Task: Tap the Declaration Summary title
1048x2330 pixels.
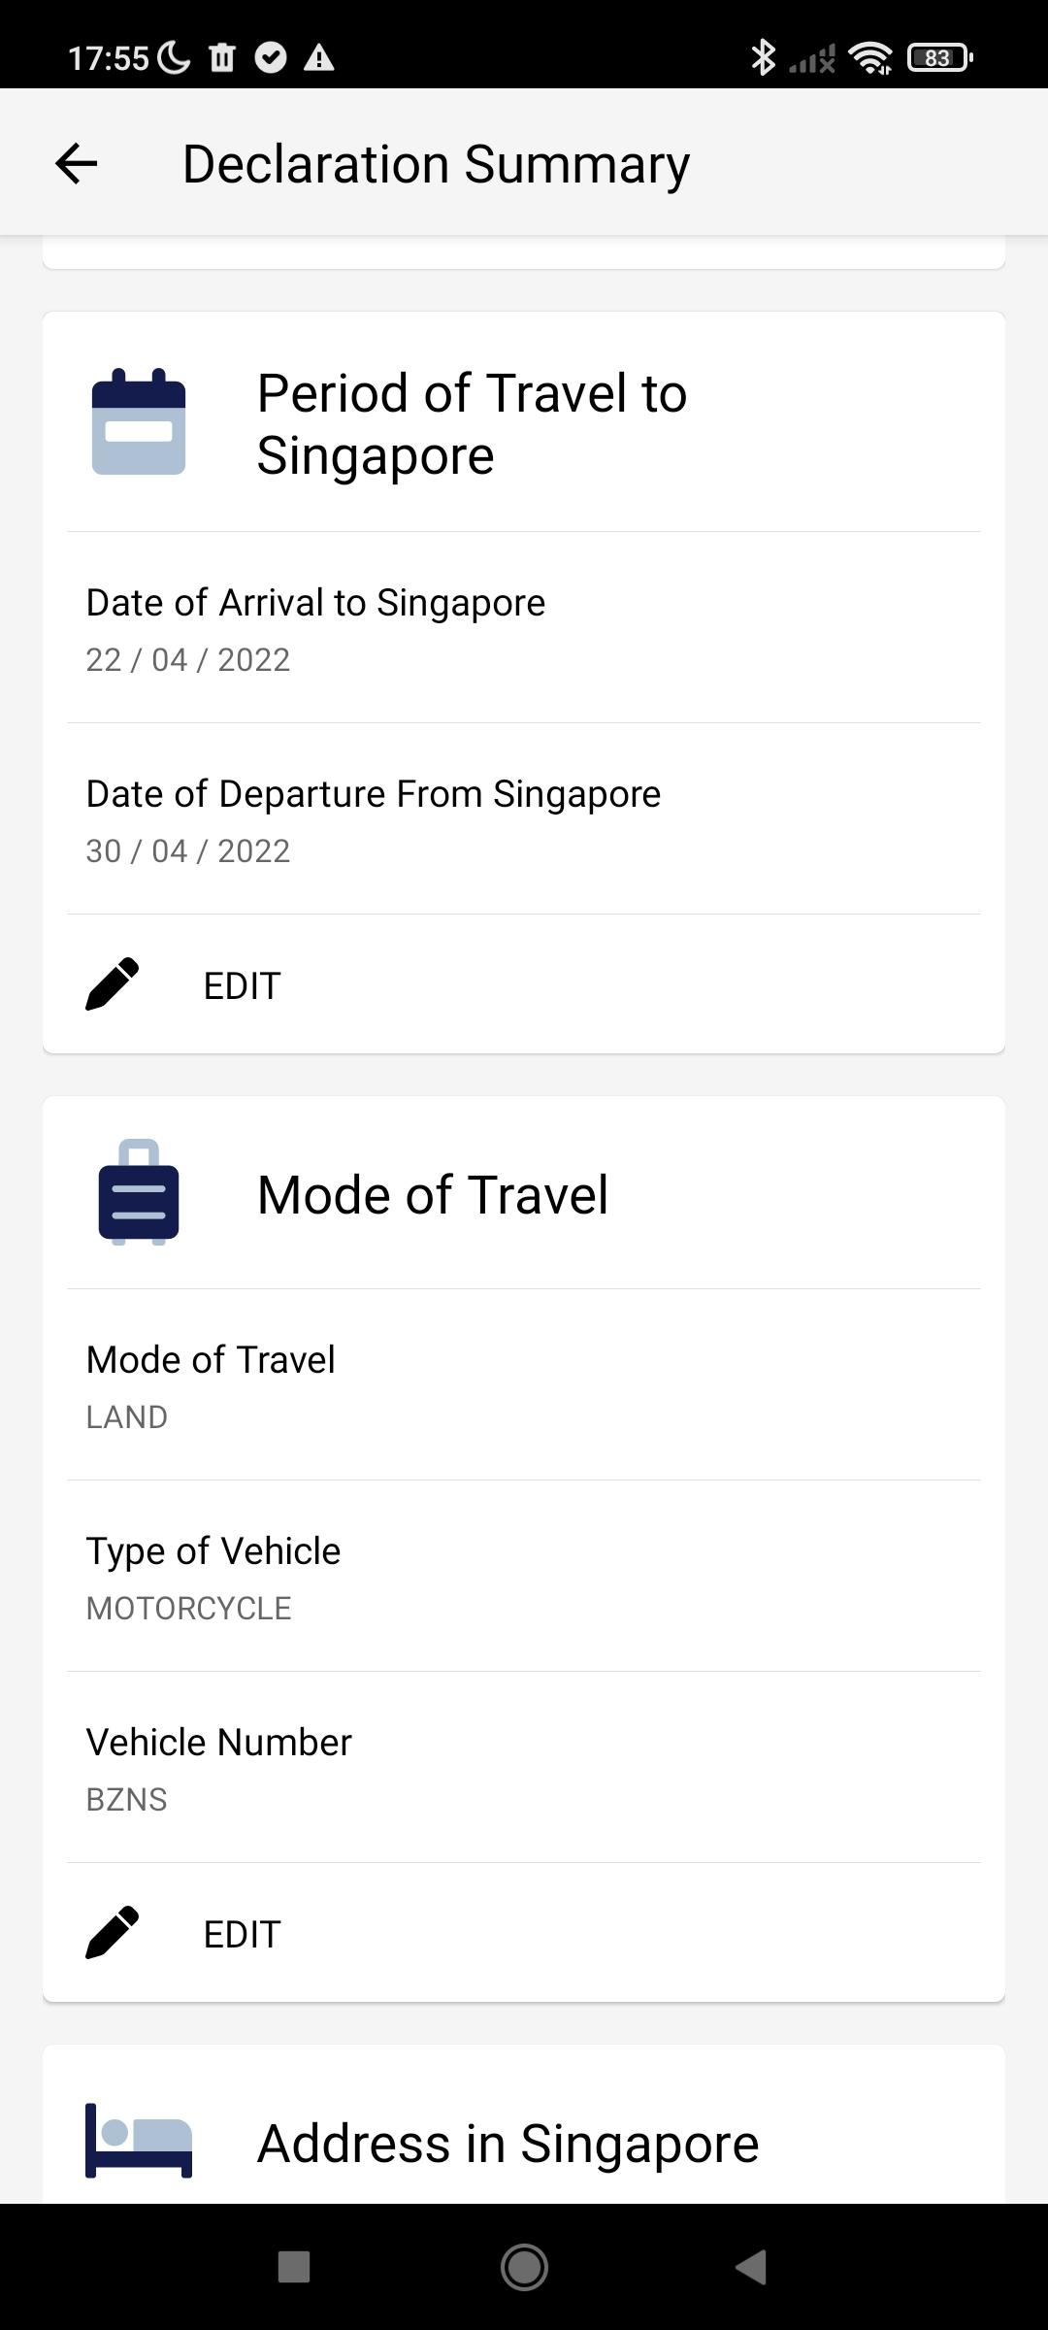Action: [436, 163]
